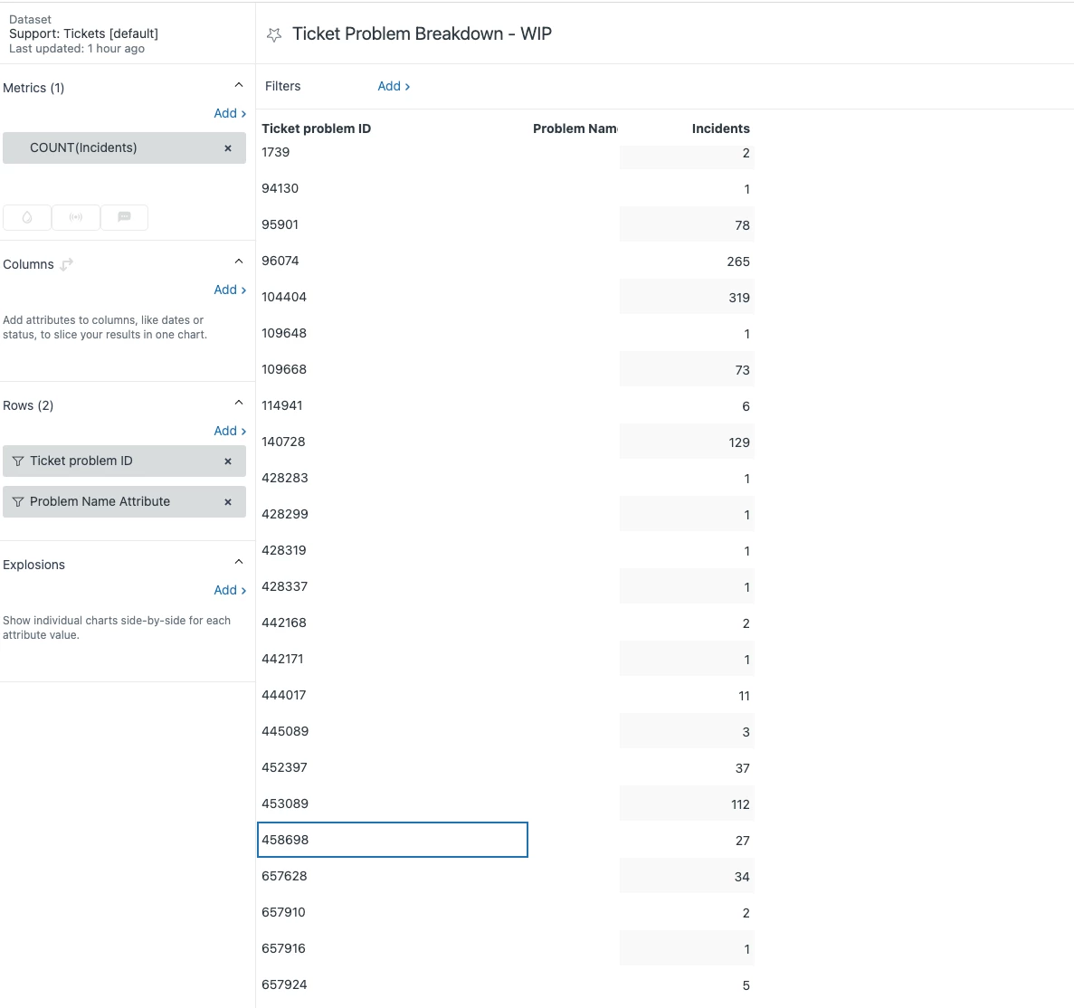Open the Ticket problem ID row chip
Image resolution: width=1074 pixels, height=1008 pixels.
(x=124, y=461)
